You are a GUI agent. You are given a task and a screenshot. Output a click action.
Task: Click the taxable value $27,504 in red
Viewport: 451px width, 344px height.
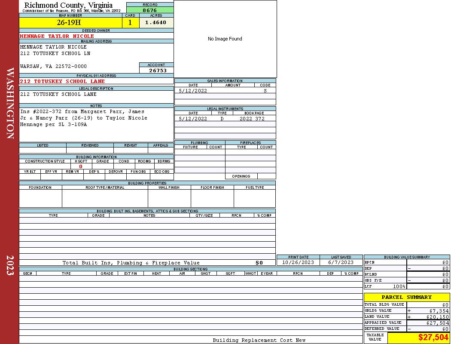coord(433,338)
